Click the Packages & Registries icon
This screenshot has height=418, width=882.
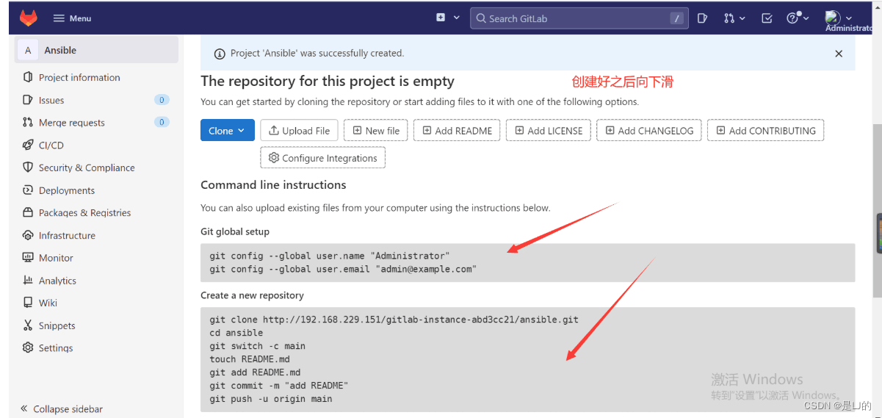tap(28, 213)
